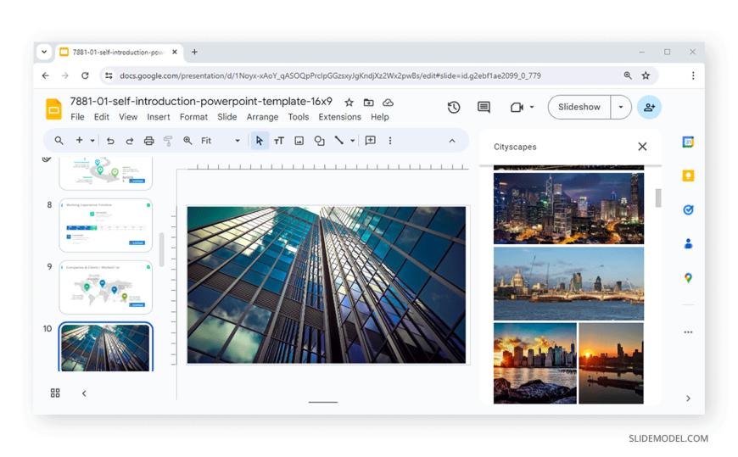The image size is (738, 457).
Task: Click the browser address bar URL
Action: point(331,75)
